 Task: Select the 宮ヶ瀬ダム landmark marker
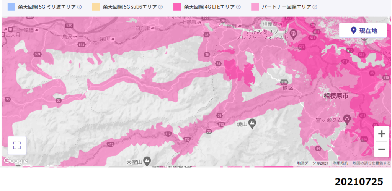click(347, 118)
